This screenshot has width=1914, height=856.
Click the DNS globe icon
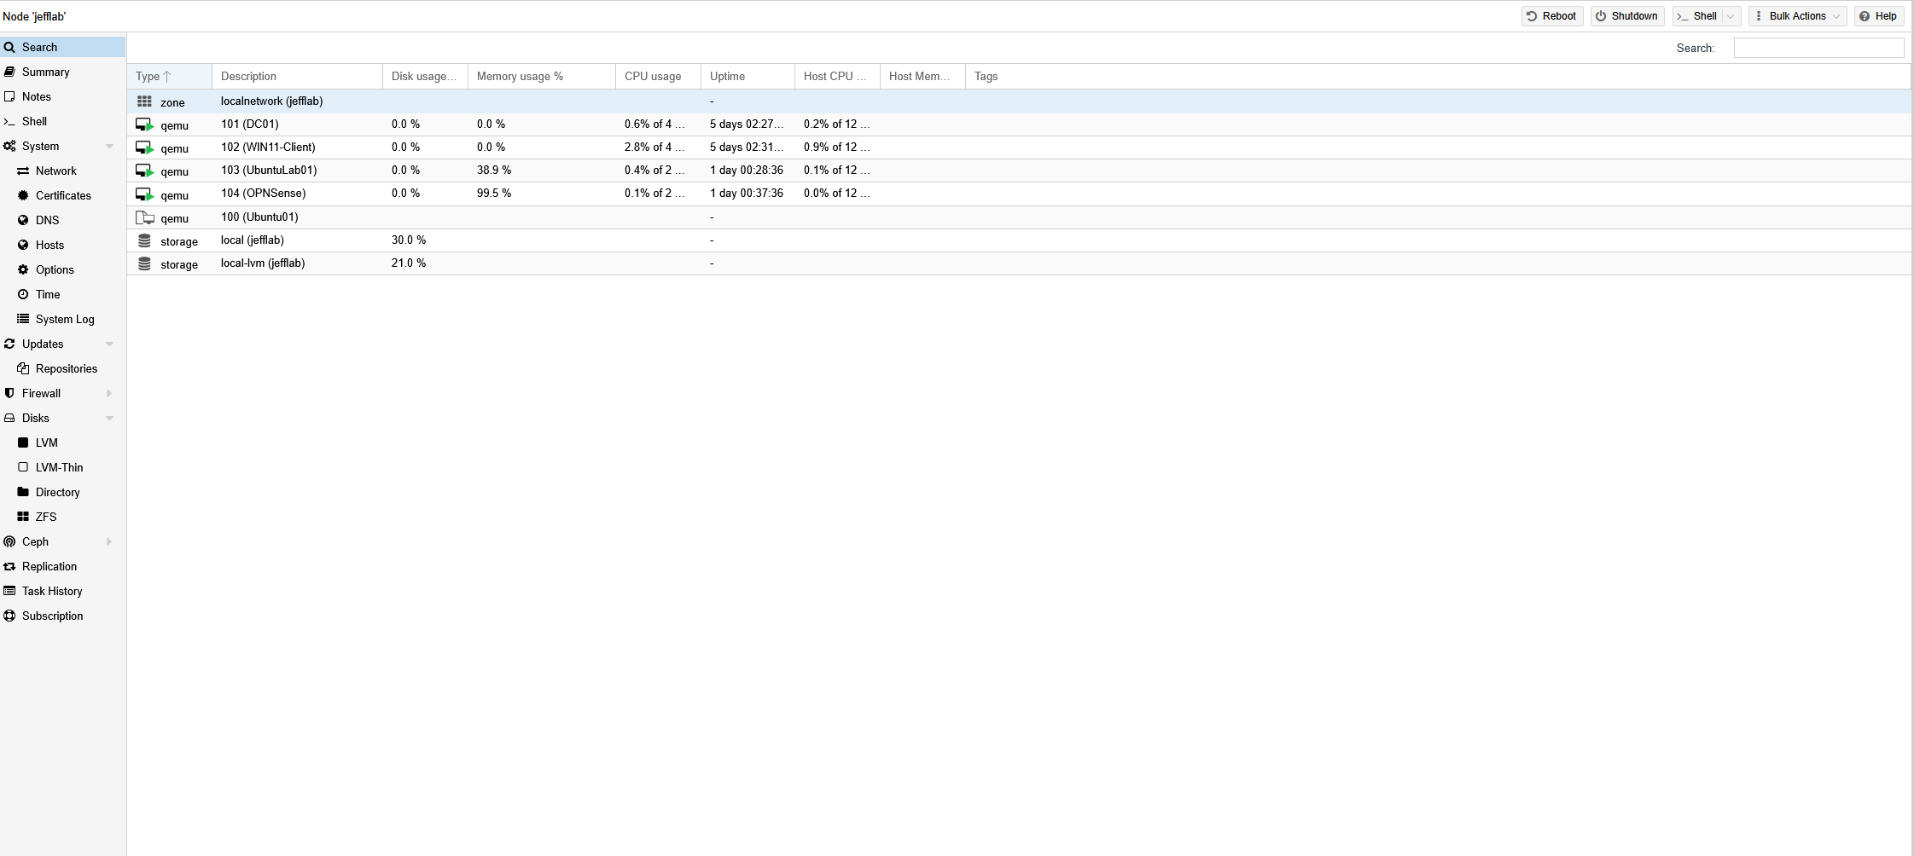coord(23,221)
